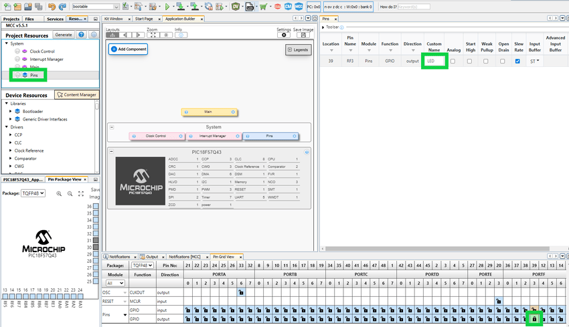569x327 pixels.
Task: Open Content Manager button
Action: 76,95
